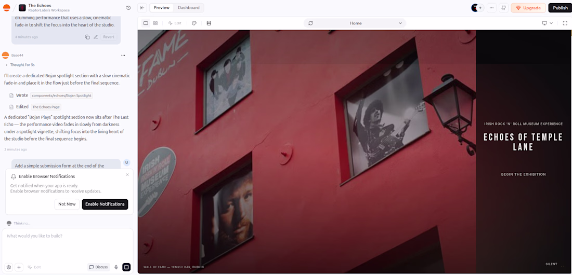Image resolution: width=572 pixels, height=275 pixels.
Task: Click the 'Add a simple submission form' message
Action: click(x=66, y=164)
